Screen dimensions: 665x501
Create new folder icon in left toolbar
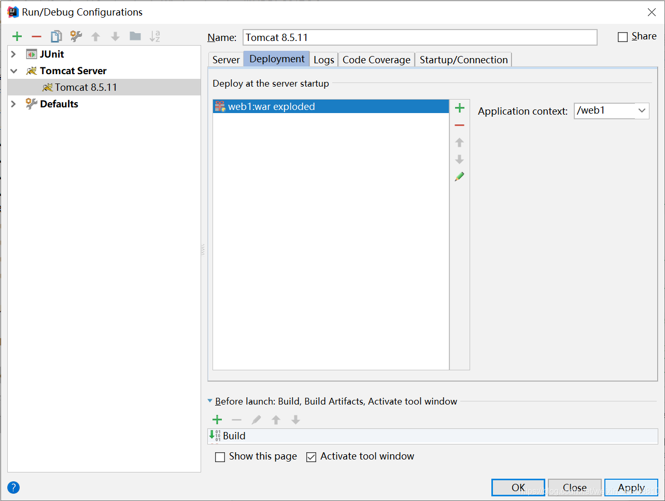click(135, 36)
